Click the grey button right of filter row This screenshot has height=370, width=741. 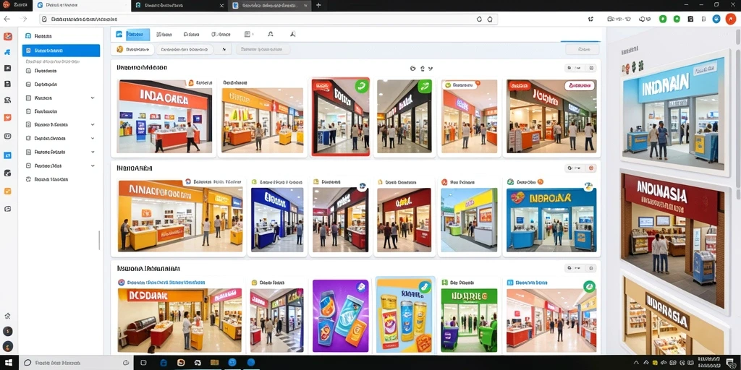[x=583, y=49]
